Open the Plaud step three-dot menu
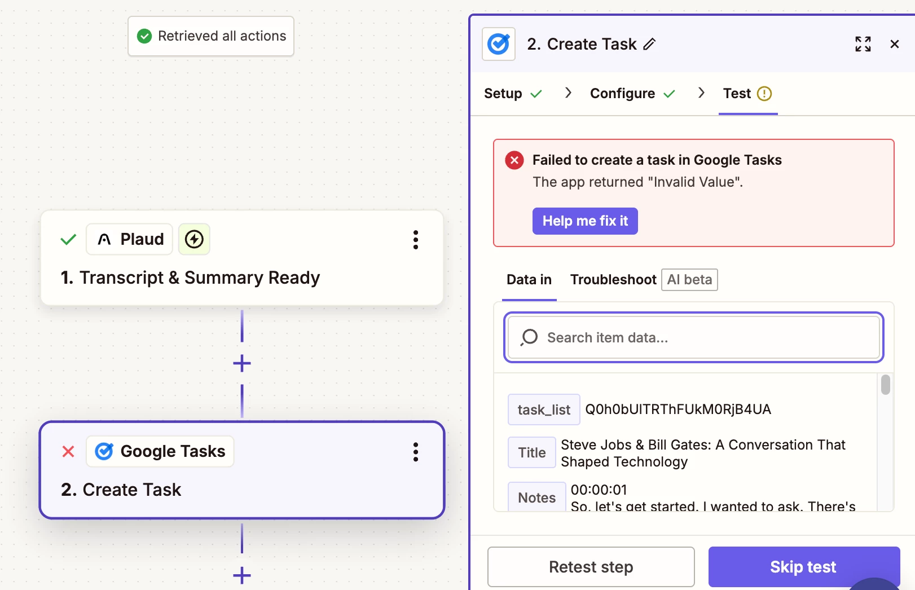This screenshot has height=590, width=915. coord(416,240)
